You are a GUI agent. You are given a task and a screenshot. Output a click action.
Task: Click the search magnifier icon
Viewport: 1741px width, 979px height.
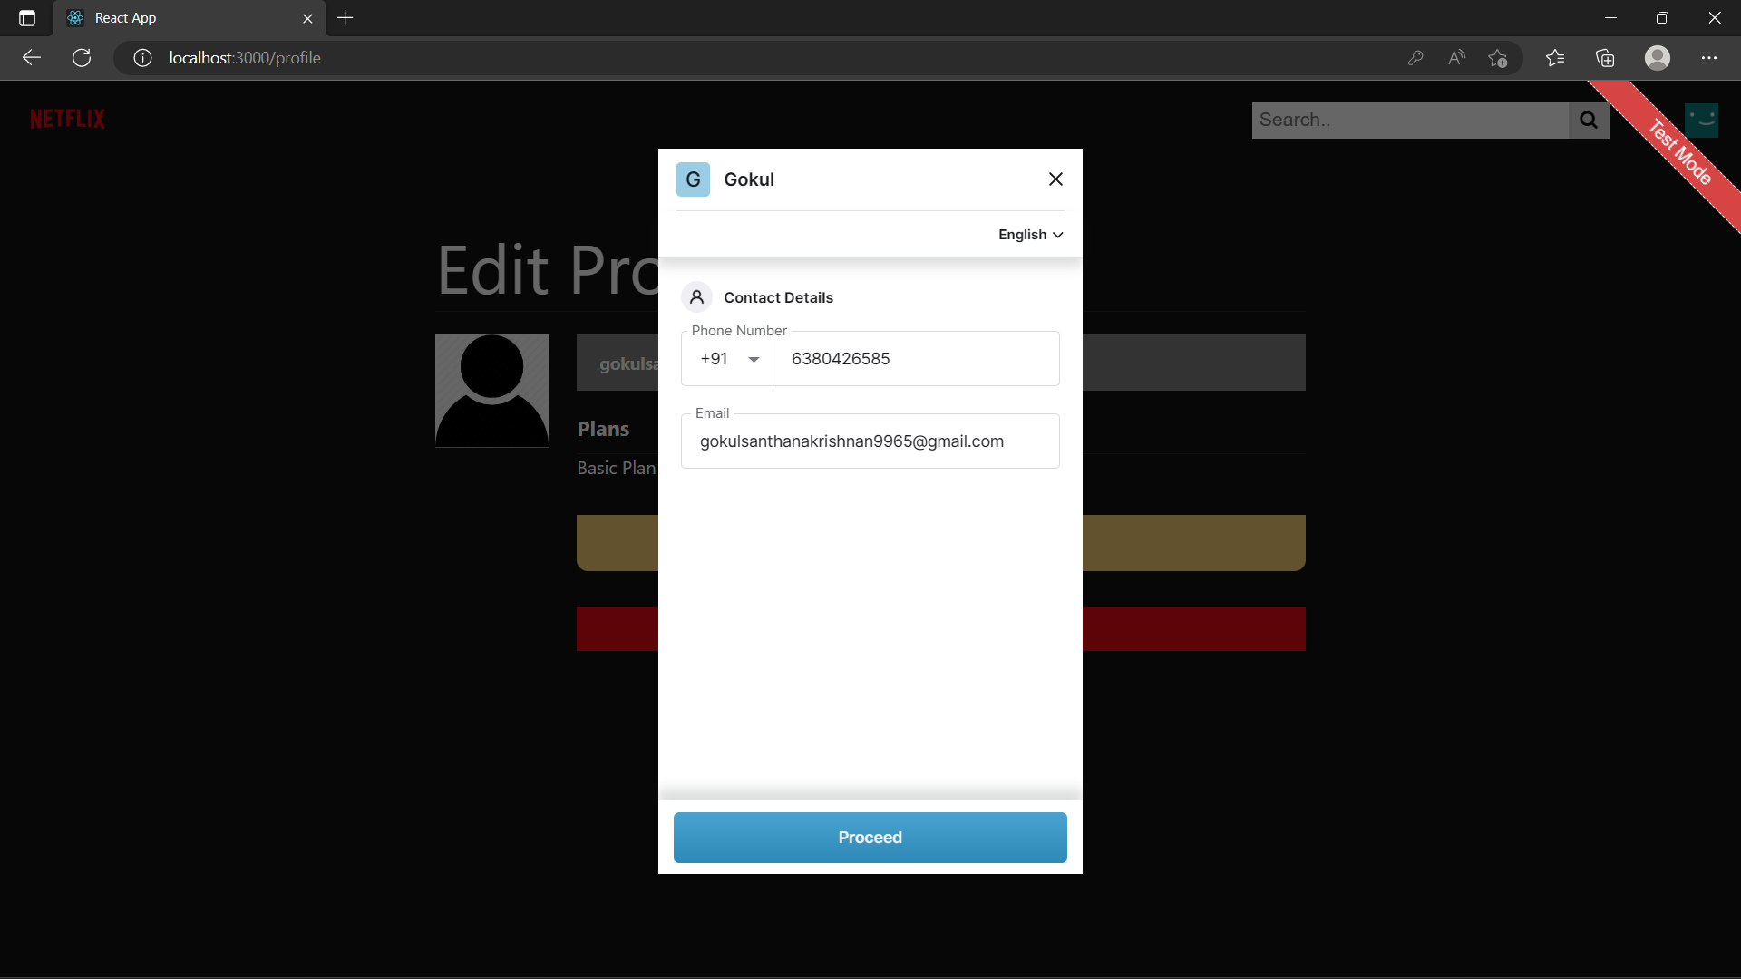(1589, 120)
